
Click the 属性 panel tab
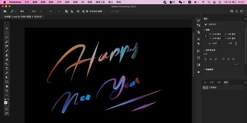[x=206, y=19]
